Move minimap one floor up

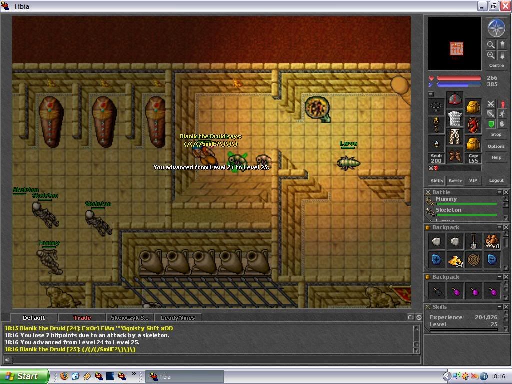coord(502,44)
